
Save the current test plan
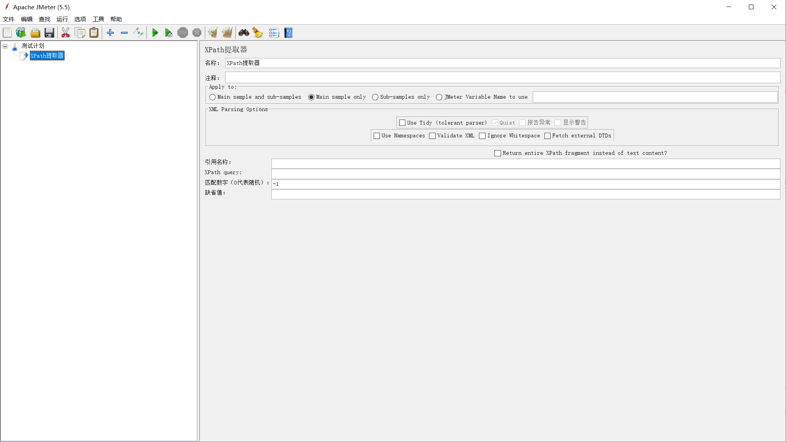coord(49,33)
